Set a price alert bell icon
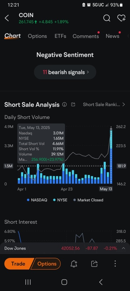Image resolution: width=130 pixels, height=291 pixels. click(x=74, y=264)
